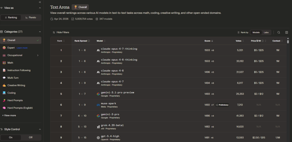Click the Rank Spread info icon

[x=89, y=41]
